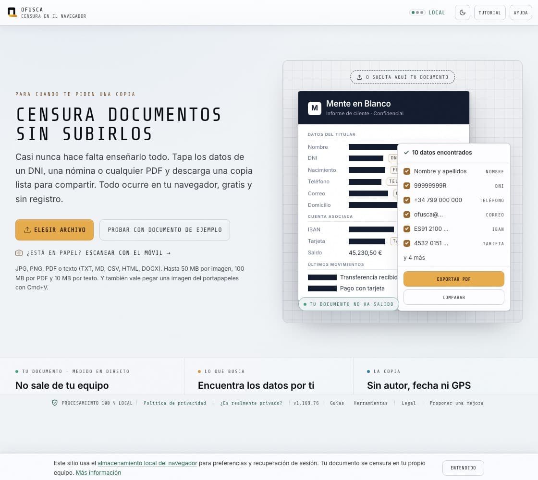Click 'No sale de tu equipo' heading
This screenshot has height=480, width=538.
tap(62, 386)
